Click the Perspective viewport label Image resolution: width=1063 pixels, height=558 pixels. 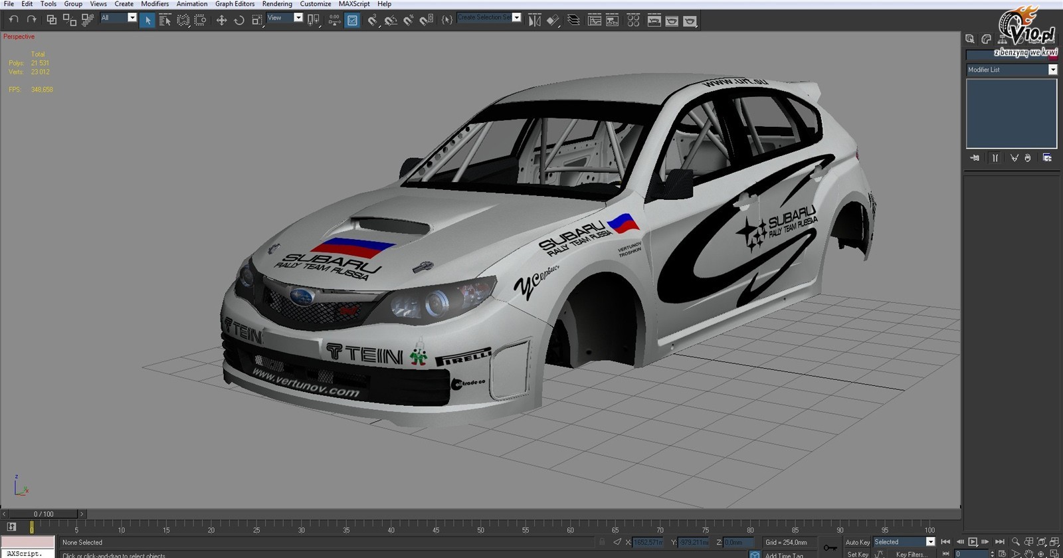pos(19,37)
